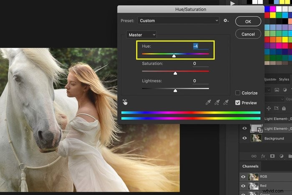Click the lock all padlock icon
The width and height of the screenshot is (292, 195).
coord(284,108)
